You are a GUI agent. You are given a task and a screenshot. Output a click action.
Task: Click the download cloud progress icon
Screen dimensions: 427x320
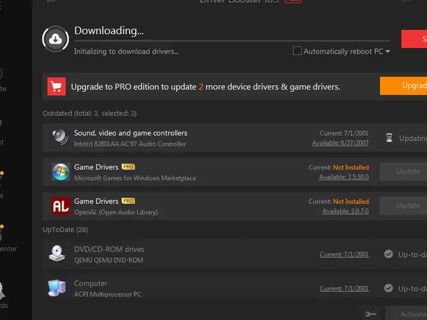[56, 39]
